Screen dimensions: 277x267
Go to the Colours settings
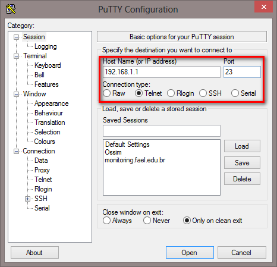point(45,142)
